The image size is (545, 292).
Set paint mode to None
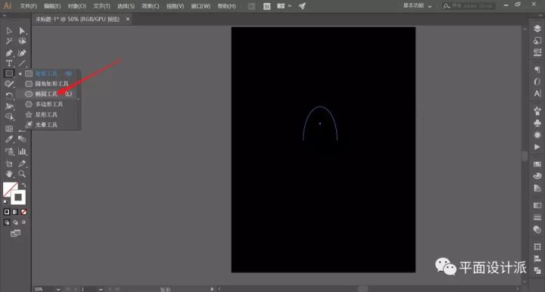[x=23, y=212]
